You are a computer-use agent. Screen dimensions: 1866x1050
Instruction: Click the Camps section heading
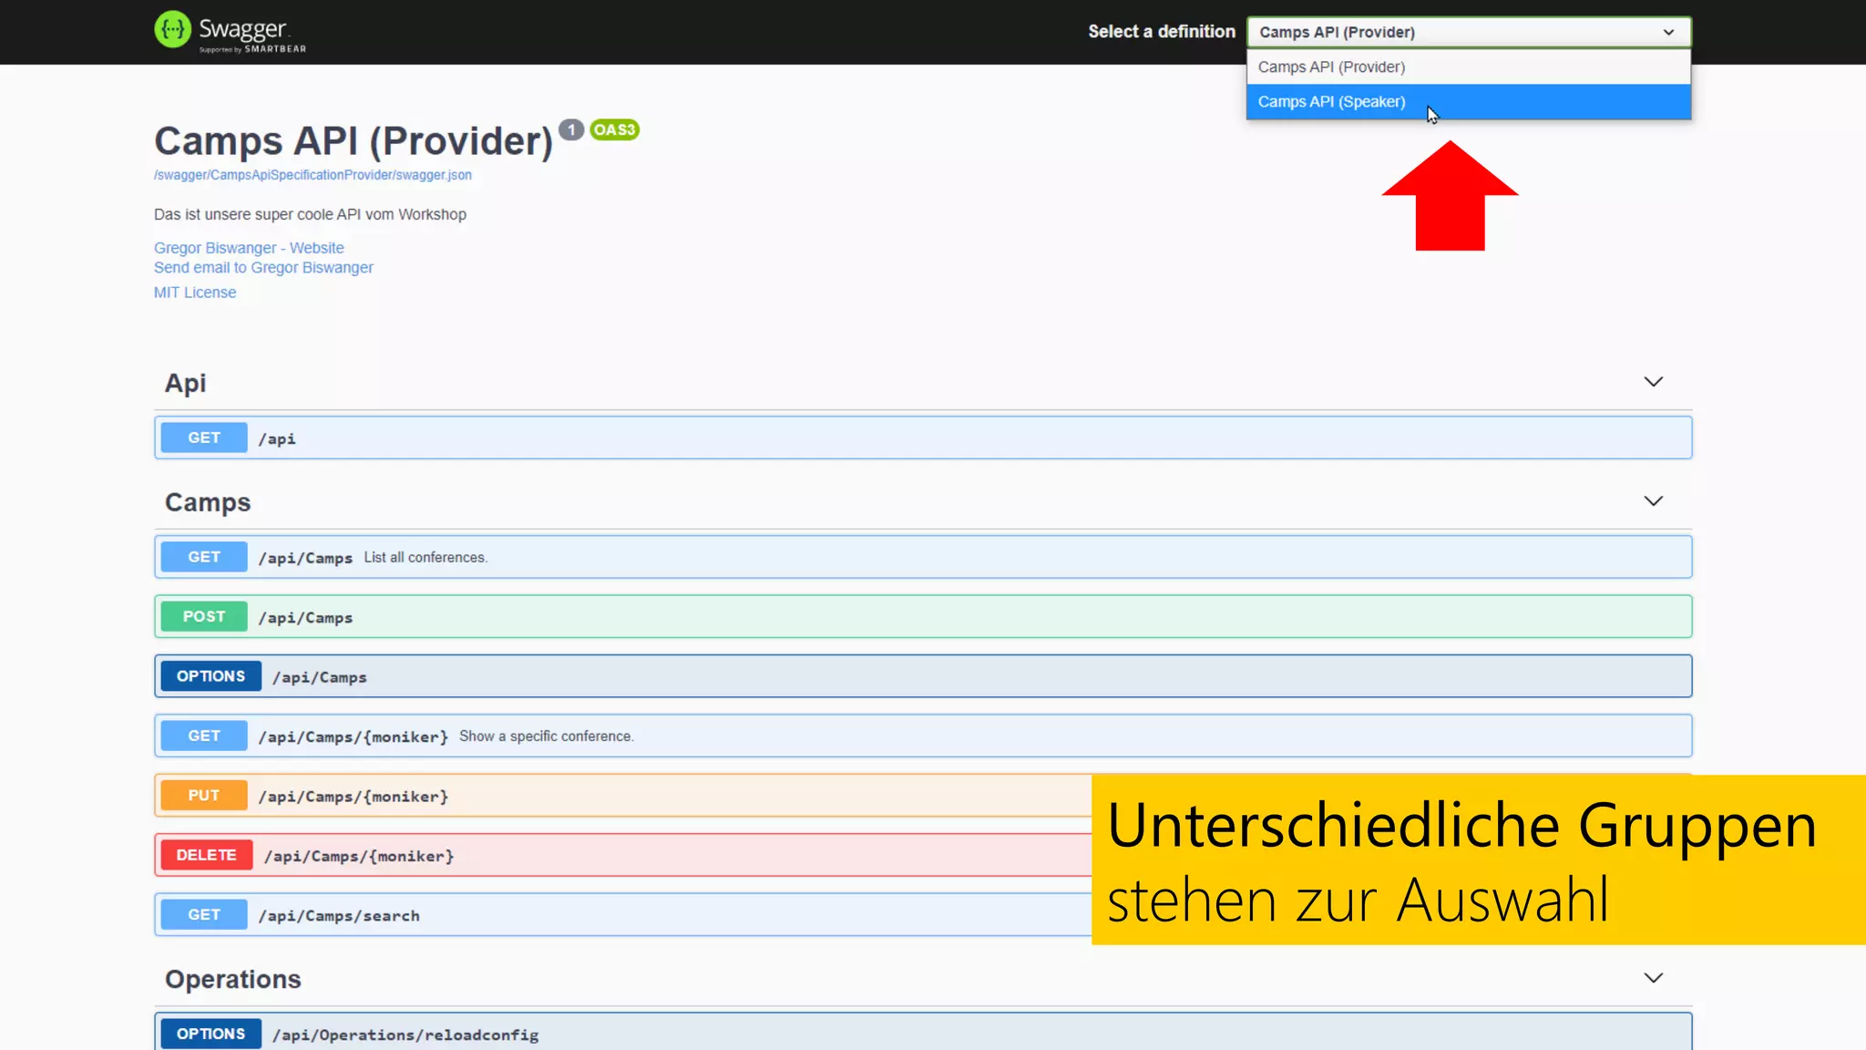208,502
